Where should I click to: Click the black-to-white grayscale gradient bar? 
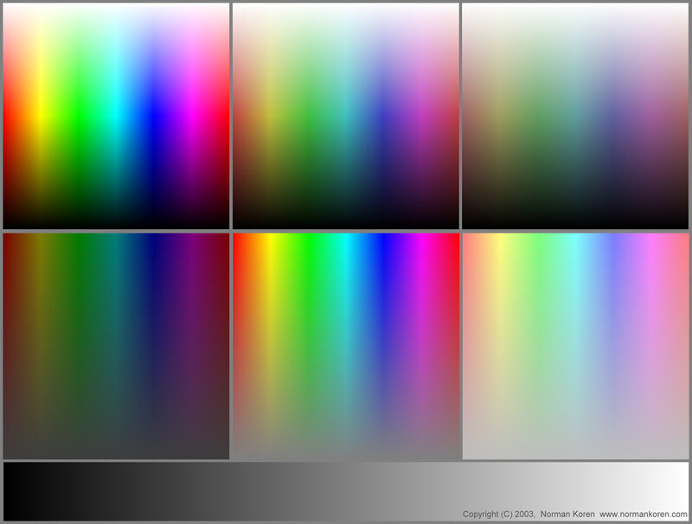coord(345,491)
